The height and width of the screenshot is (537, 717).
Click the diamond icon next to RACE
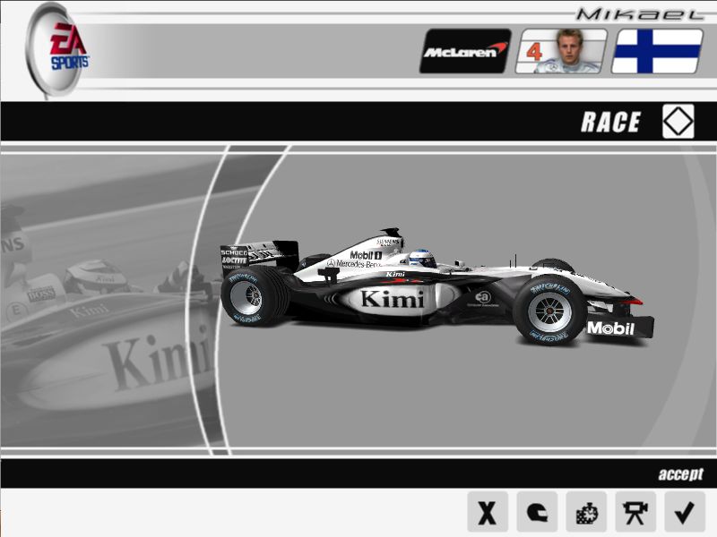[678, 122]
